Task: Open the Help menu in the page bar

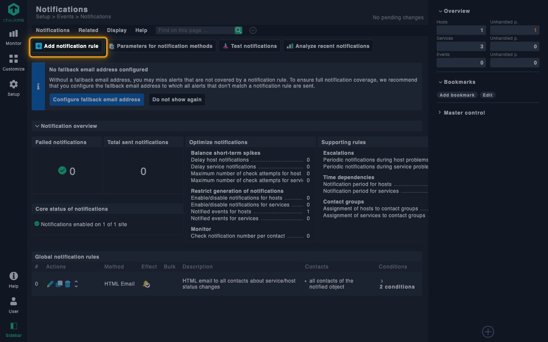Action: pos(141,30)
